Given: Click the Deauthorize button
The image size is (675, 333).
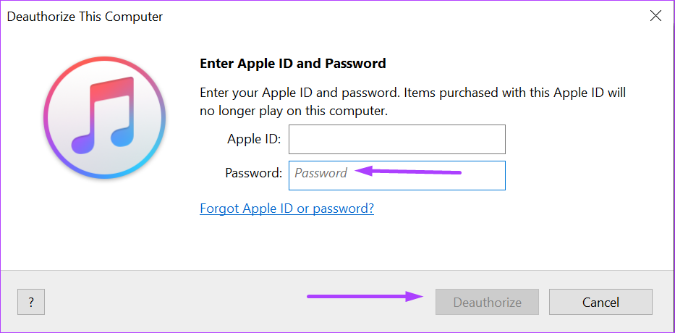Looking at the screenshot, I should pyautogui.click(x=487, y=302).
